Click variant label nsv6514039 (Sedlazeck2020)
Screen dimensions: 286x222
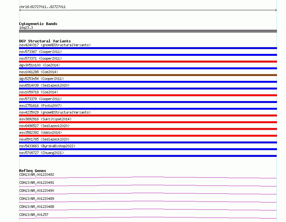tap(44, 85)
